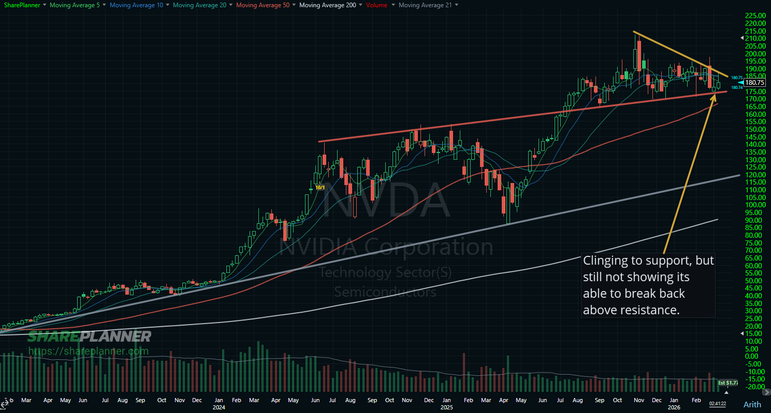This screenshot has width=771, height=413.
Task: Open the SharePlanner series legend menu
Action: [45, 5]
